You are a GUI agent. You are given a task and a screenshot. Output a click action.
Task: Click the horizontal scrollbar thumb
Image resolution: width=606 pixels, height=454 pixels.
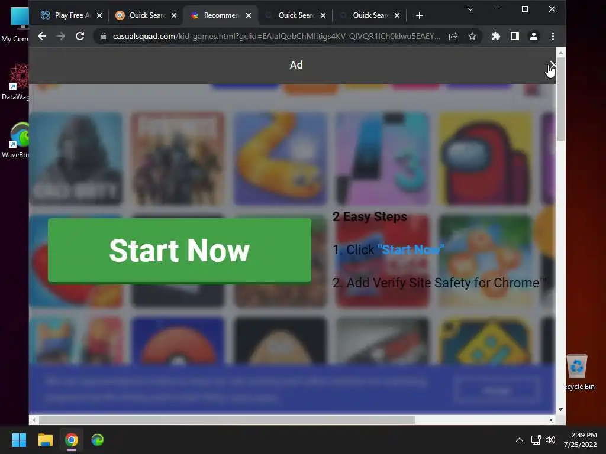click(x=227, y=420)
